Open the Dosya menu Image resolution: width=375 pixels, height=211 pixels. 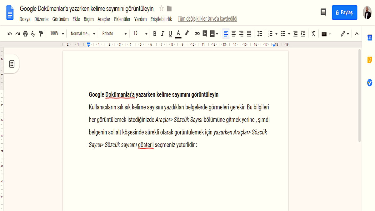click(x=25, y=19)
